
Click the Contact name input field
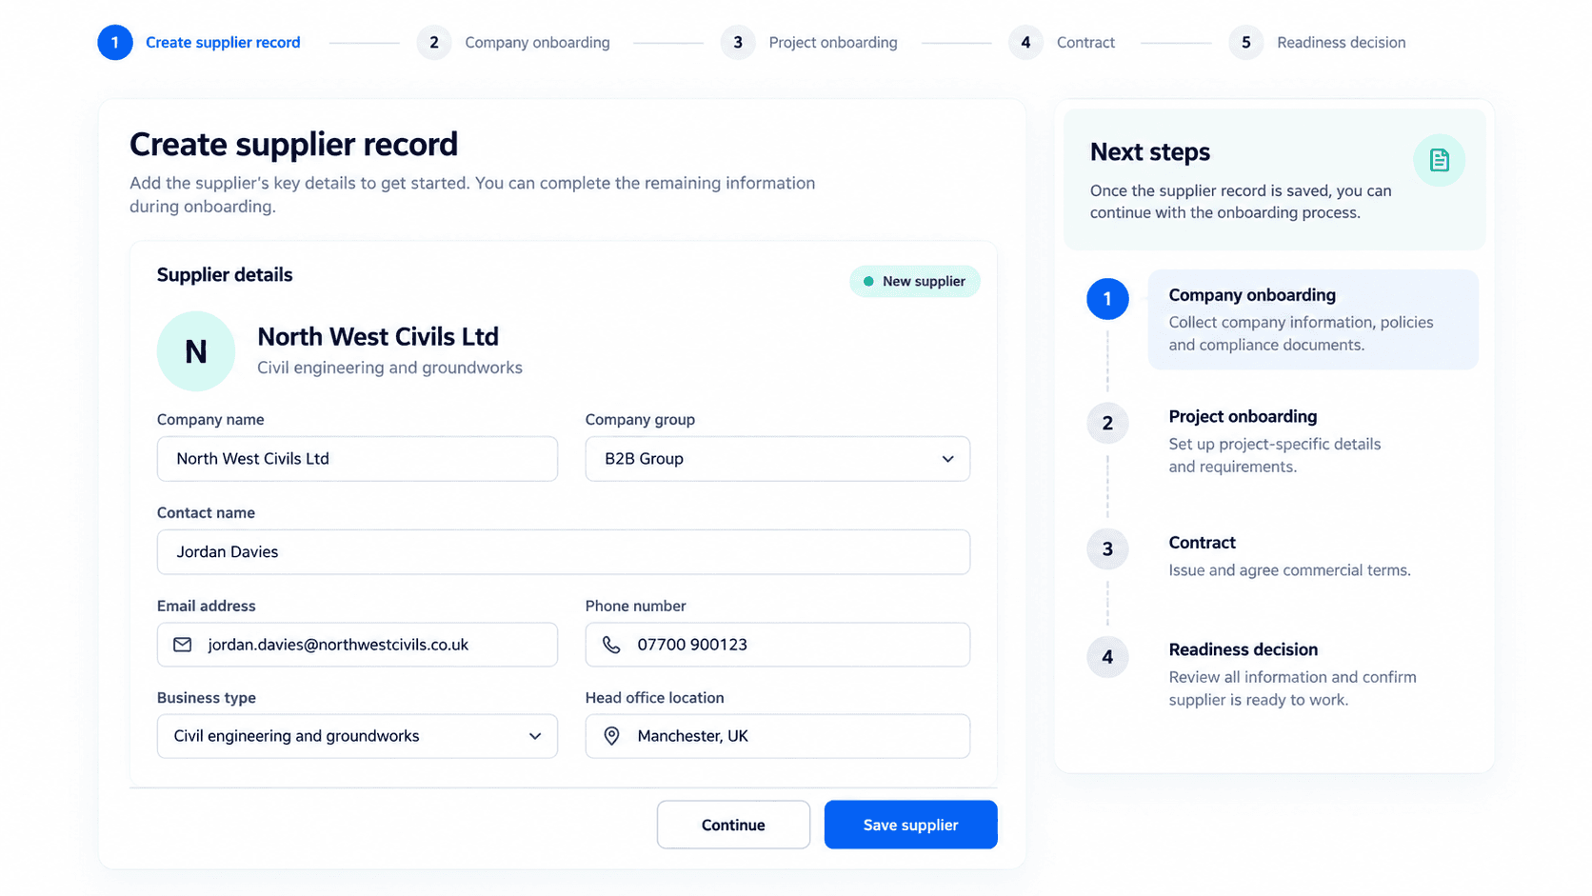click(x=564, y=552)
